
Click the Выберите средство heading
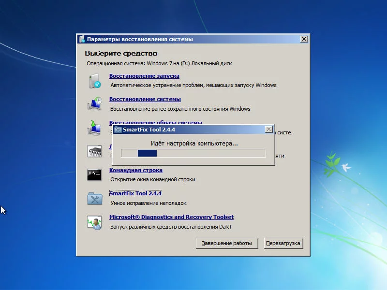click(x=121, y=53)
